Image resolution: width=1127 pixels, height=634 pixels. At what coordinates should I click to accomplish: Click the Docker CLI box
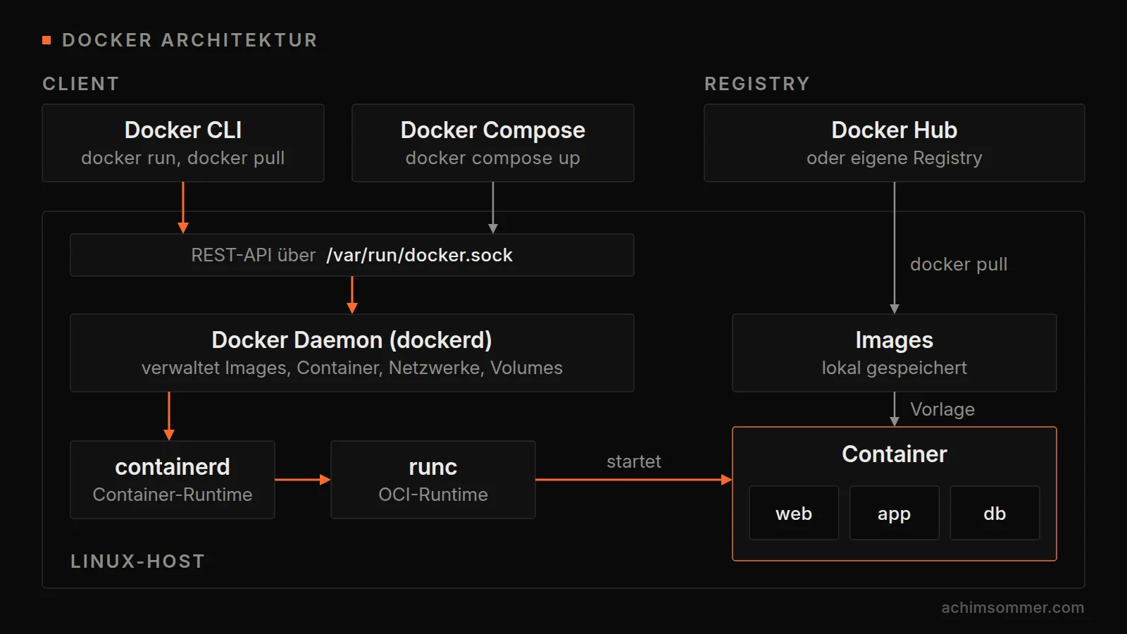tap(183, 143)
